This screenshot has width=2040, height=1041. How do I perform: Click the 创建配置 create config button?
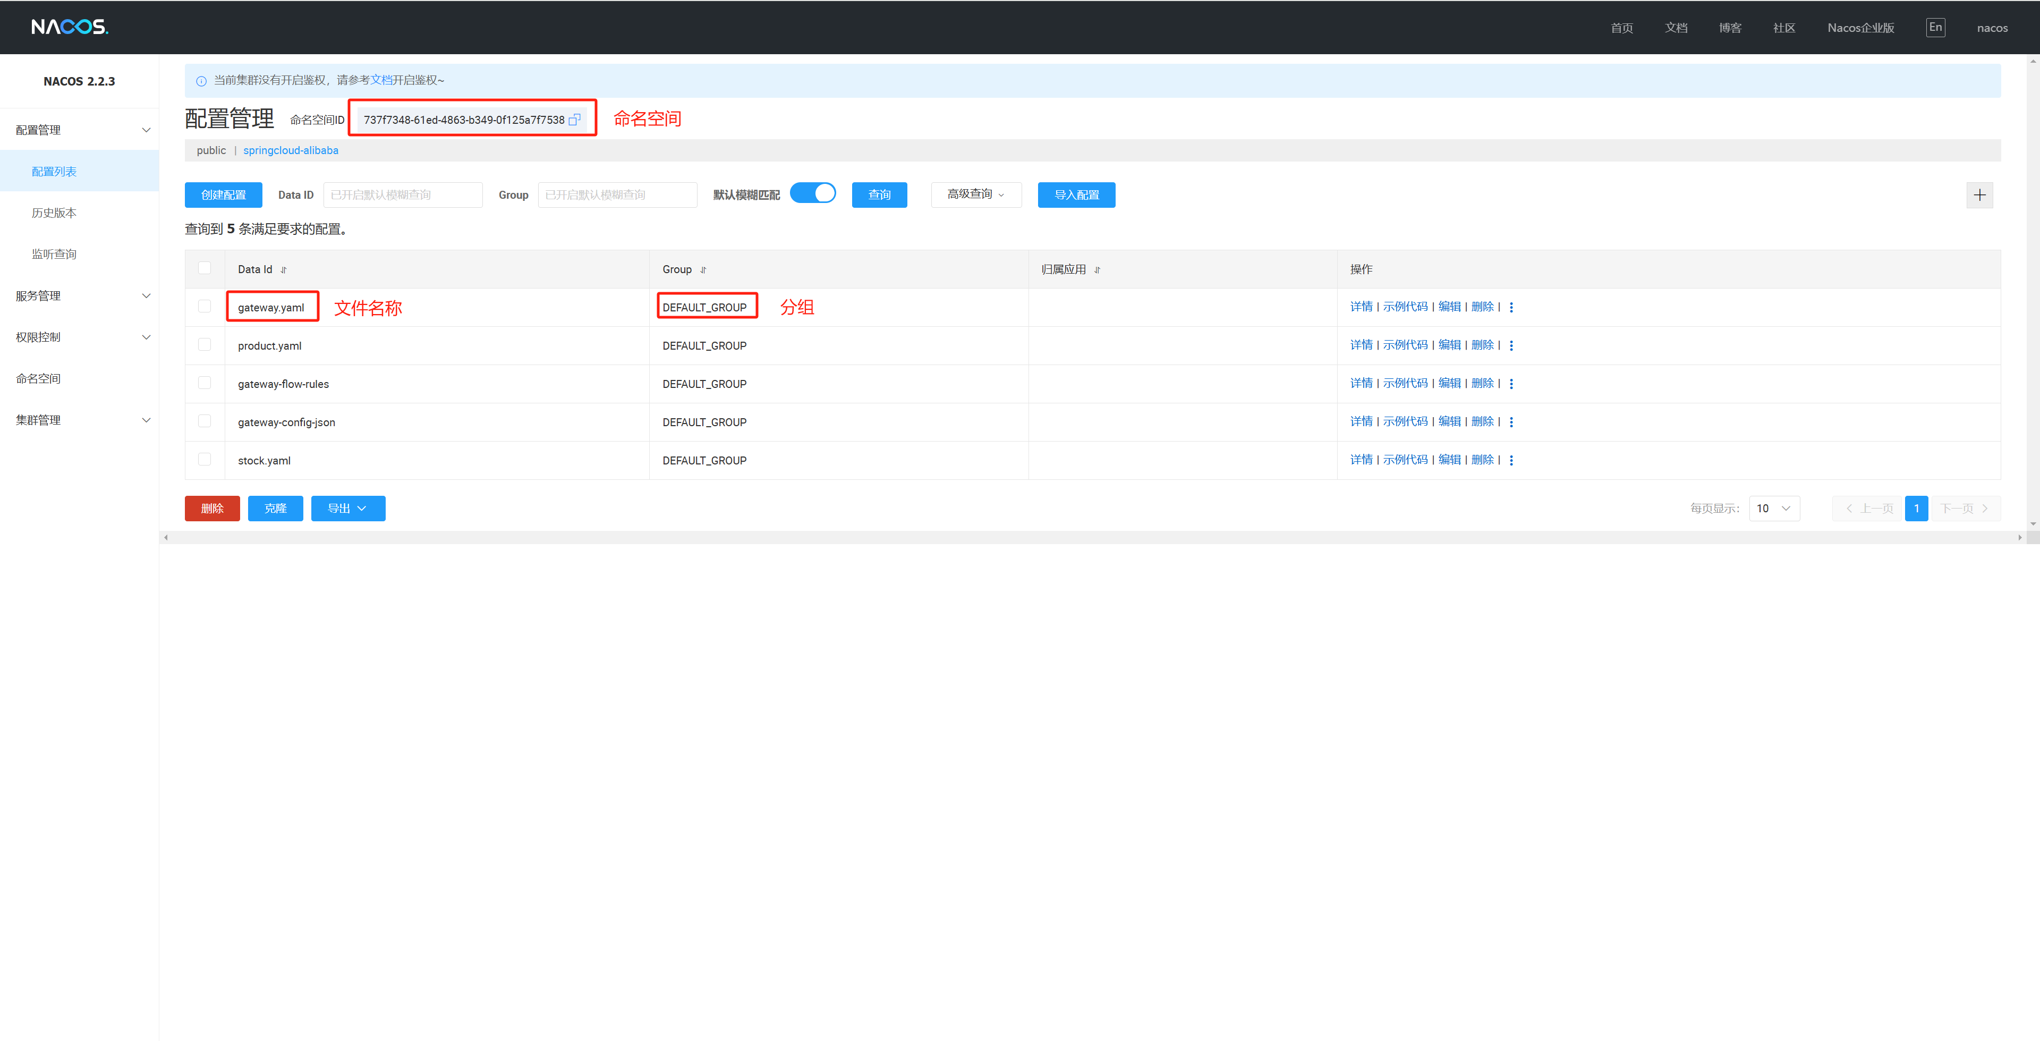(x=223, y=195)
